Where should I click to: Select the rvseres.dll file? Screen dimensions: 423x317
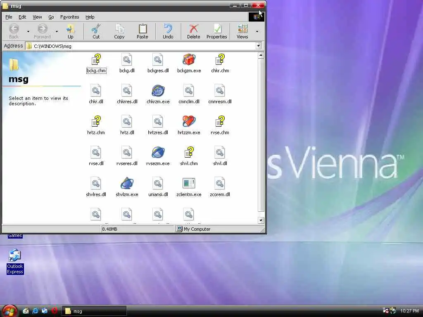point(127,156)
